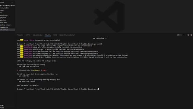The height and width of the screenshot is (109, 193).
Task: Expand the public folder
Action: tap(2, 10)
